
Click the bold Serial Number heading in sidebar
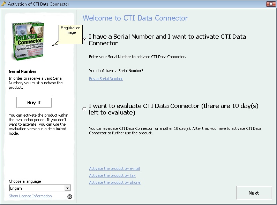pyautogui.click(x=23, y=71)
